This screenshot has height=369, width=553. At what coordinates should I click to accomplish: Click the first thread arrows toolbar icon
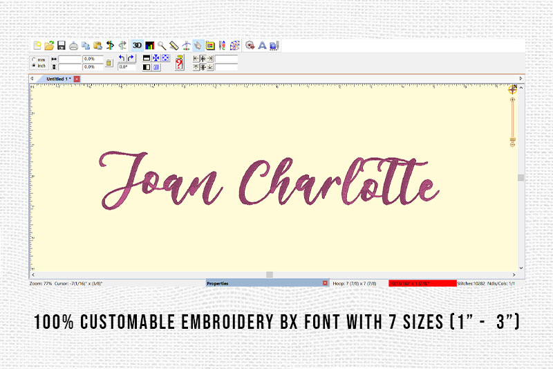click(x=110, y=46)
